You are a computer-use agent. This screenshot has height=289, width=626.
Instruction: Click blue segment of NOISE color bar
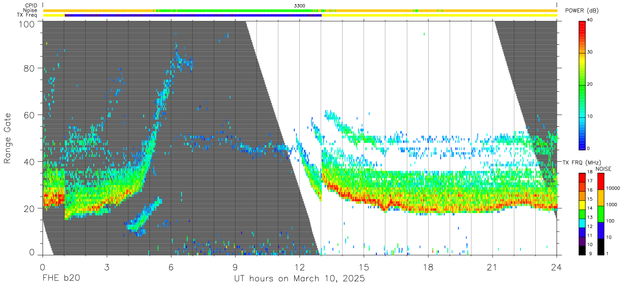click(601, 230)
